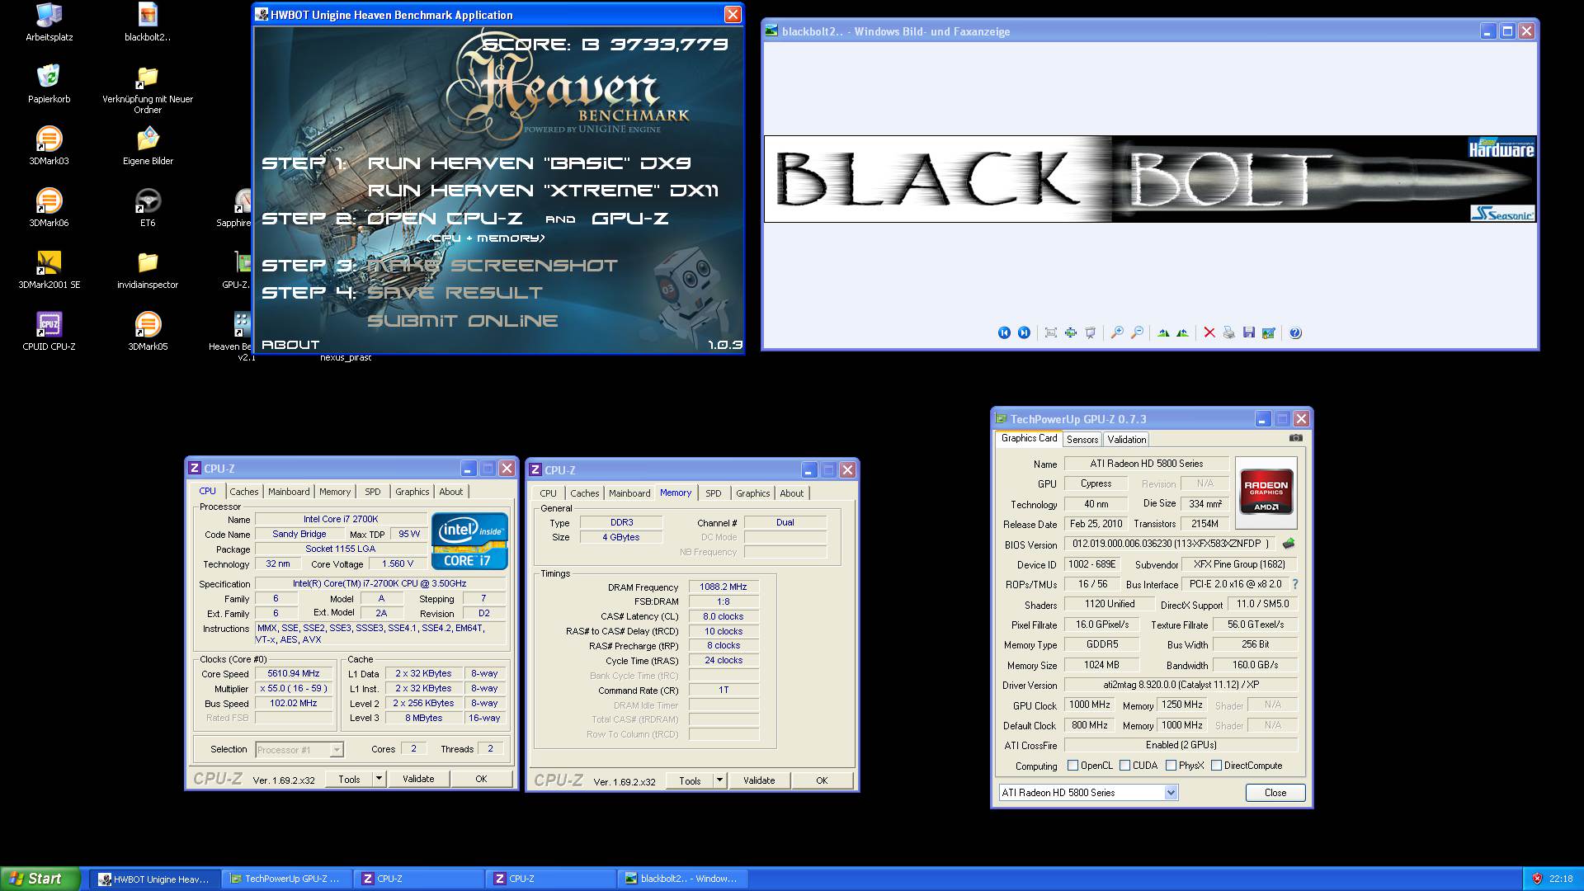Open SPD tab in left CPU-Z

point(373,492)
